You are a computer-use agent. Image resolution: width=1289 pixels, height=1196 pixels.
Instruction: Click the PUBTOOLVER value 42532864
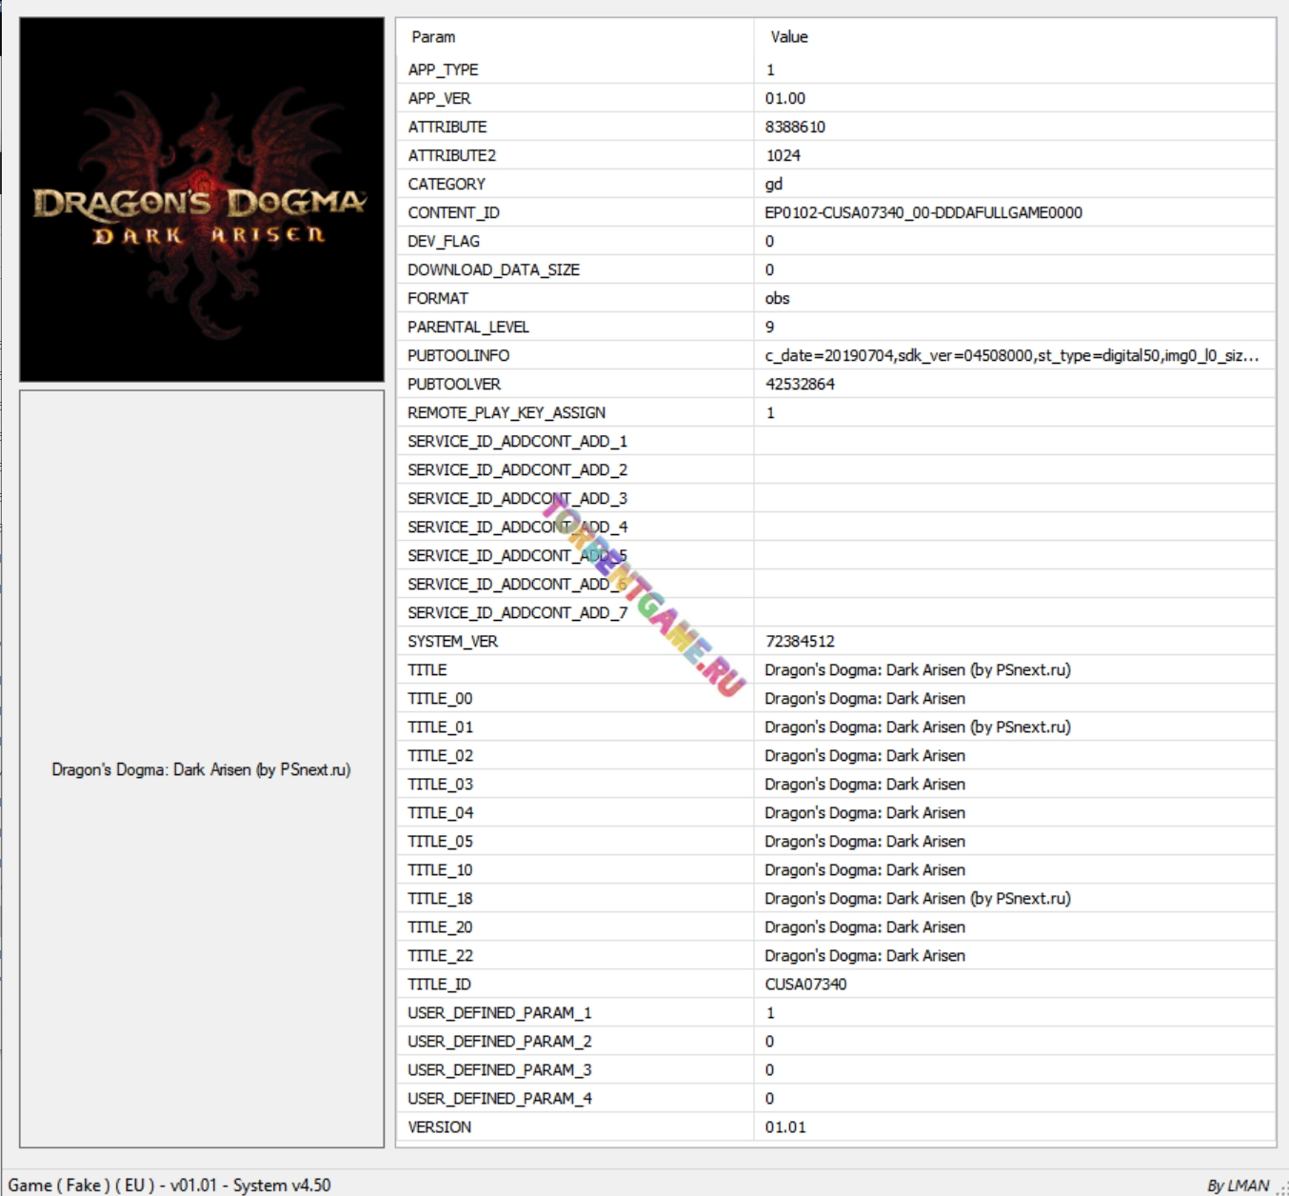(800, 384)
